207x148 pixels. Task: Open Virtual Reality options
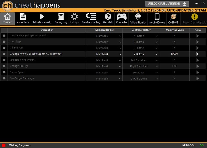138,19
